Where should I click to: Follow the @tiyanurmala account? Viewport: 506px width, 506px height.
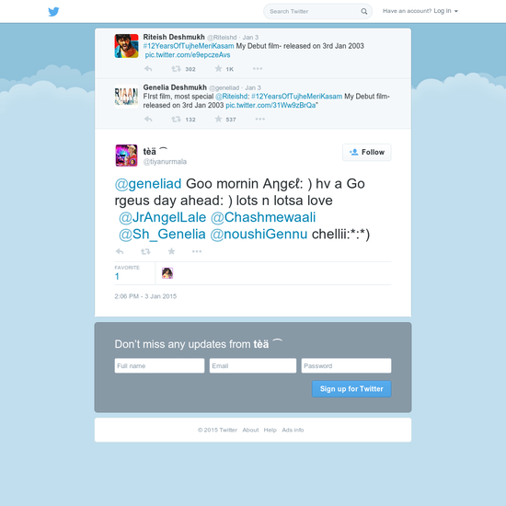point(366,152)
